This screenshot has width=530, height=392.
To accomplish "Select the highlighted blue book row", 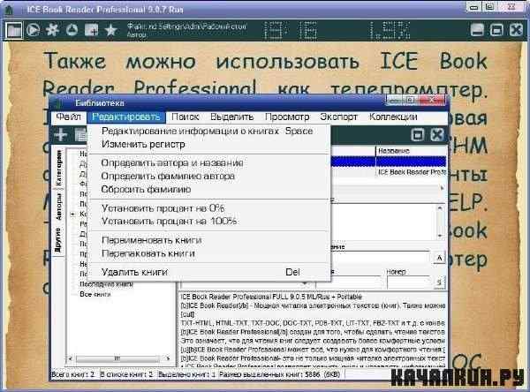I will point(388,162).
